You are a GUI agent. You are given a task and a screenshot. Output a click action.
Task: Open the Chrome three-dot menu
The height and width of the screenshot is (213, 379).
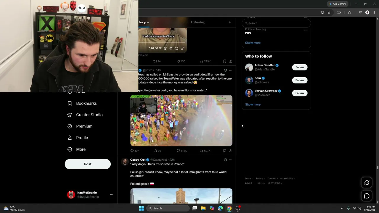click(x=375, y=12)
